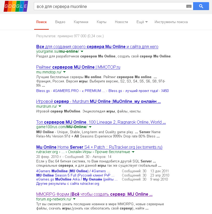Open the visited "MMORPG Форум" result
212x214 pixels.
pyautogui.click(x=94, y=194)
